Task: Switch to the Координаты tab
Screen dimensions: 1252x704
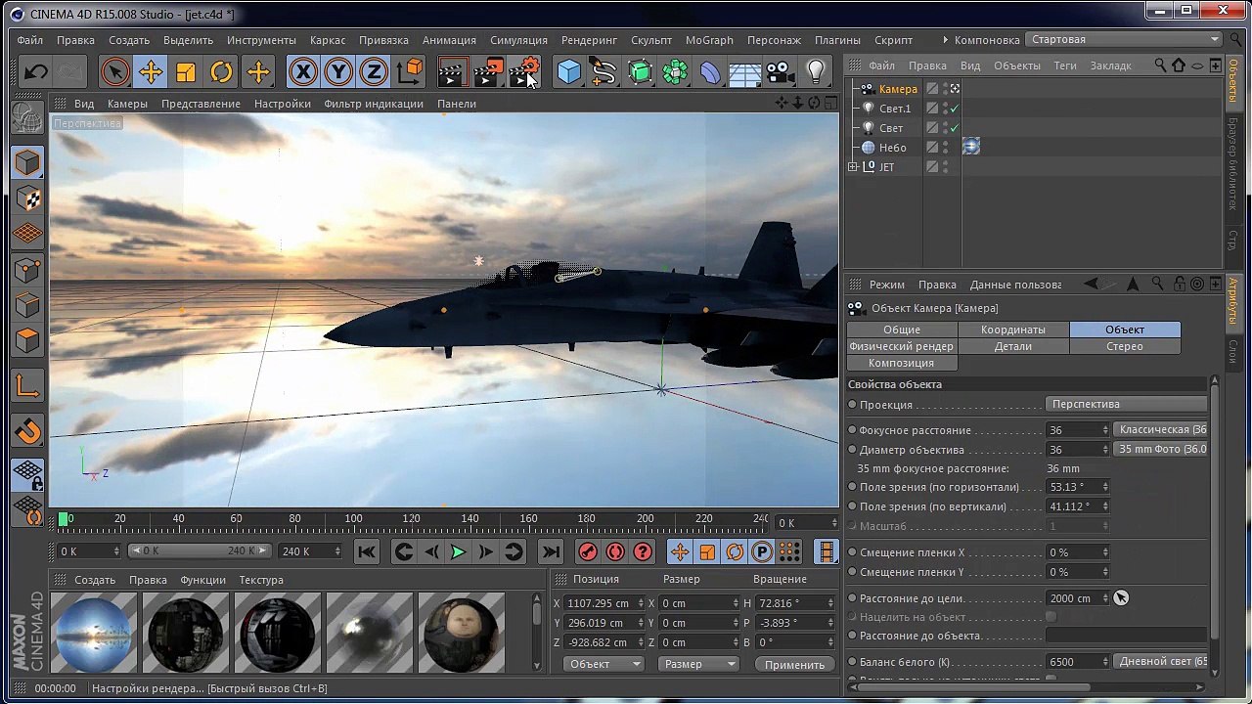Action: 1013,330
